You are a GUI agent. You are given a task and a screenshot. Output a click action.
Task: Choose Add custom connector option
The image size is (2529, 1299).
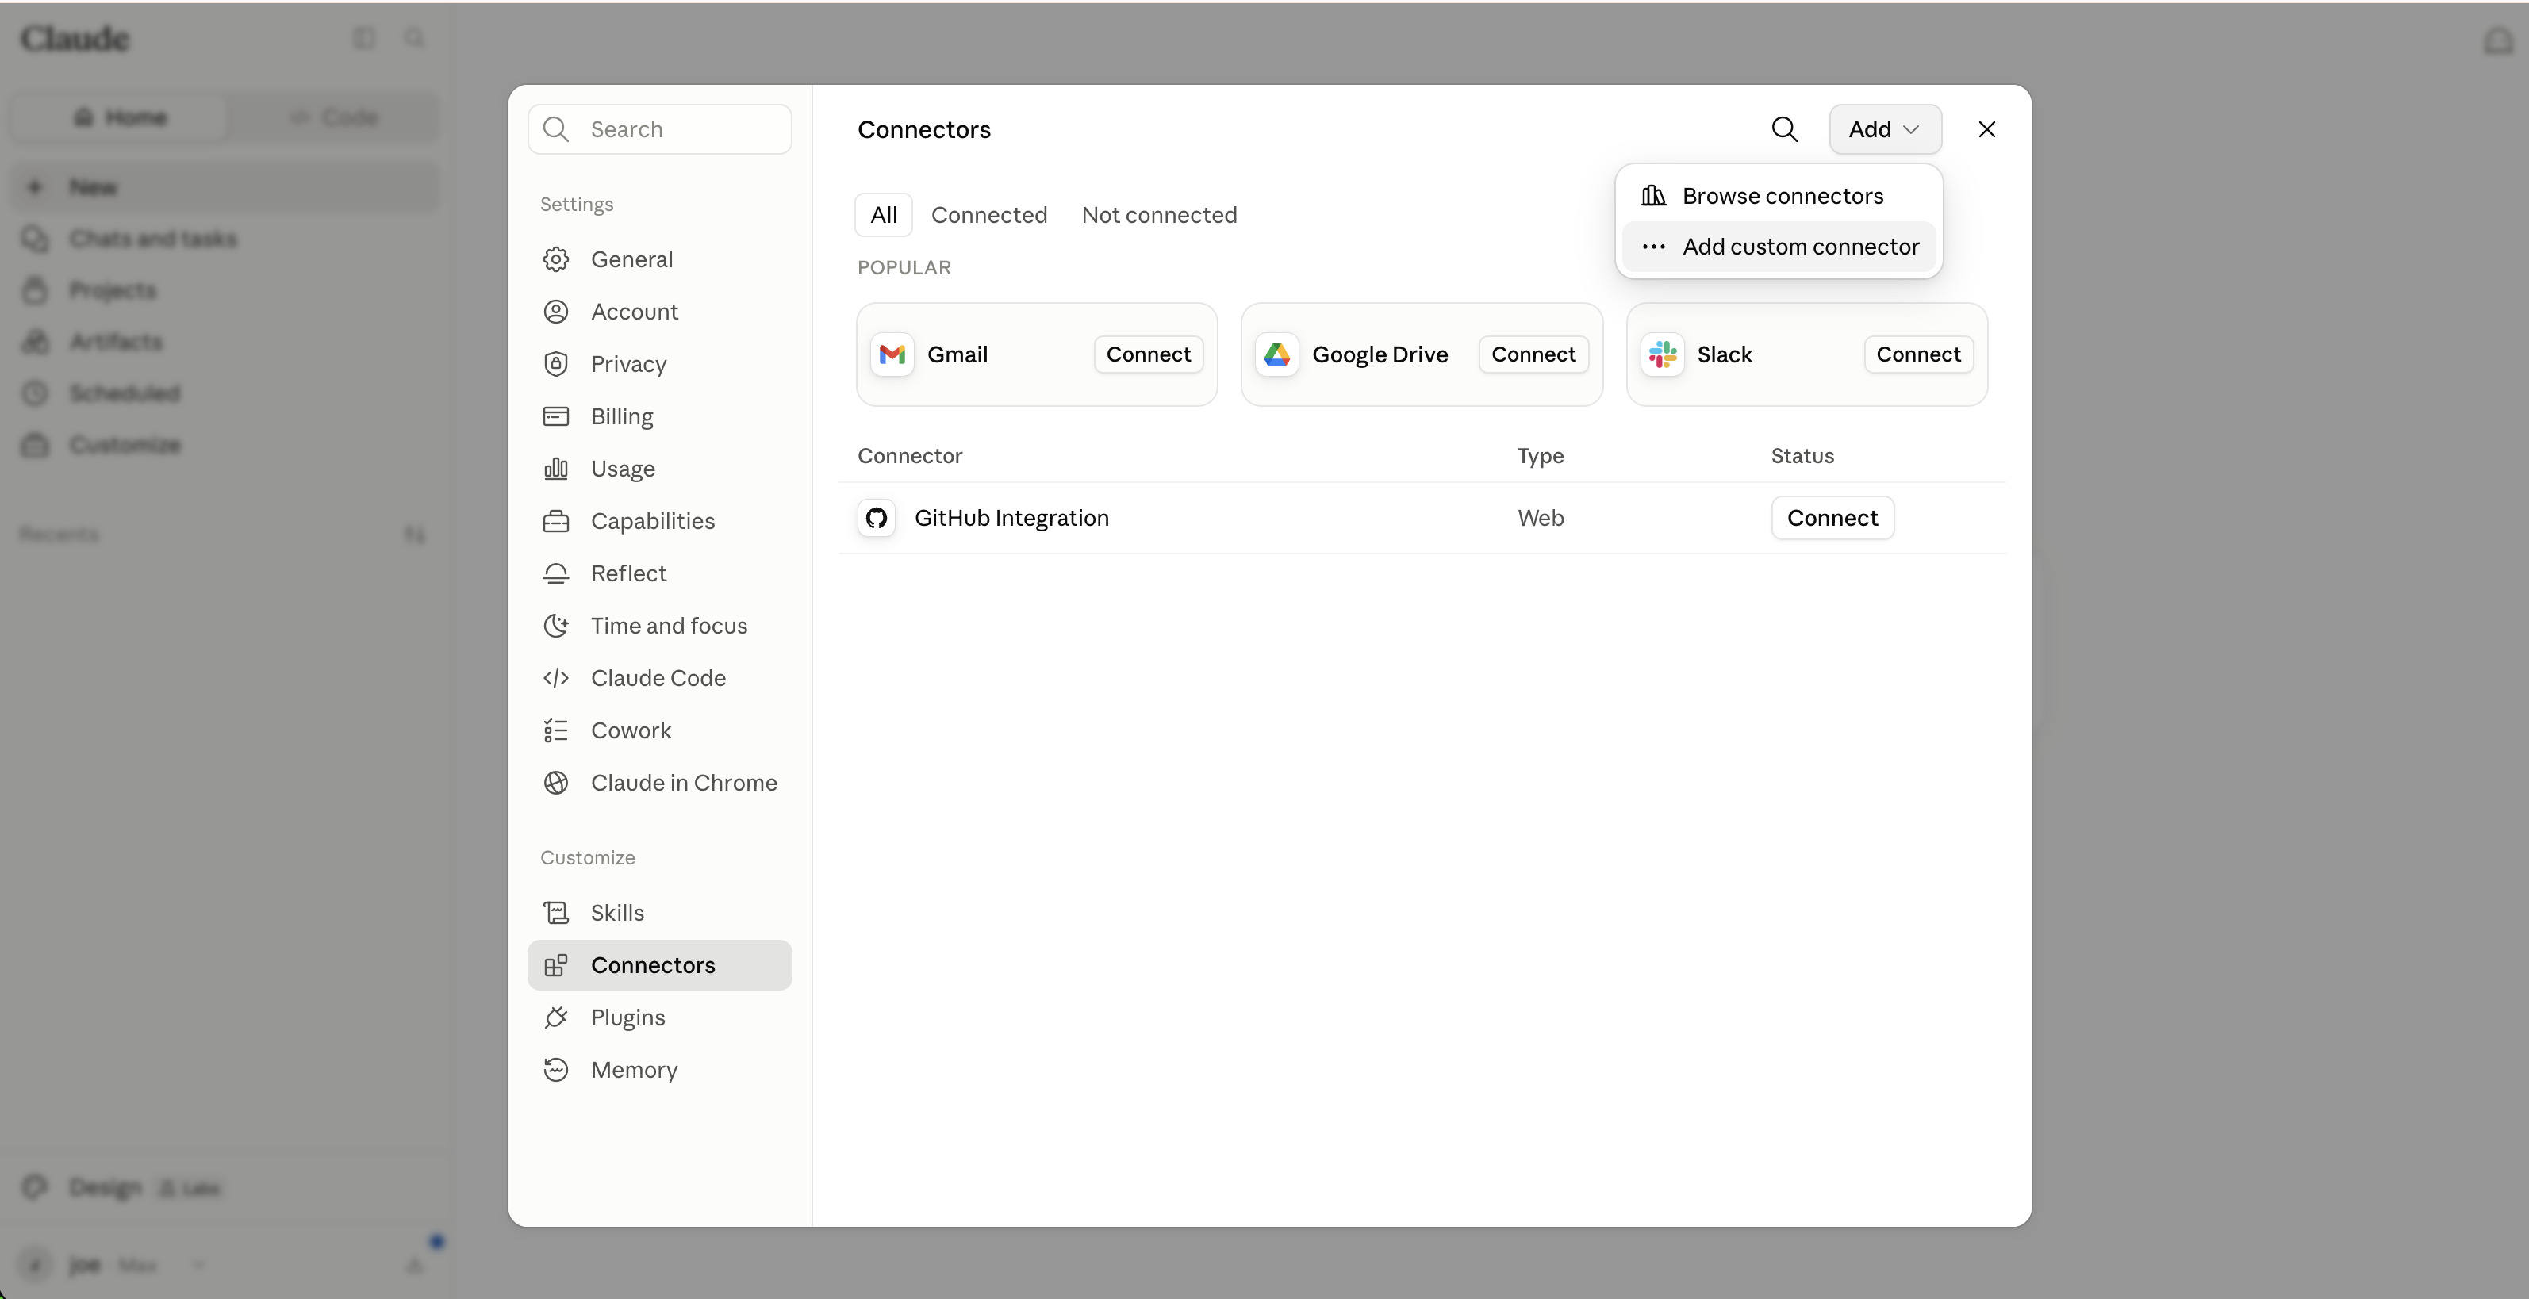coord(1778,247)
